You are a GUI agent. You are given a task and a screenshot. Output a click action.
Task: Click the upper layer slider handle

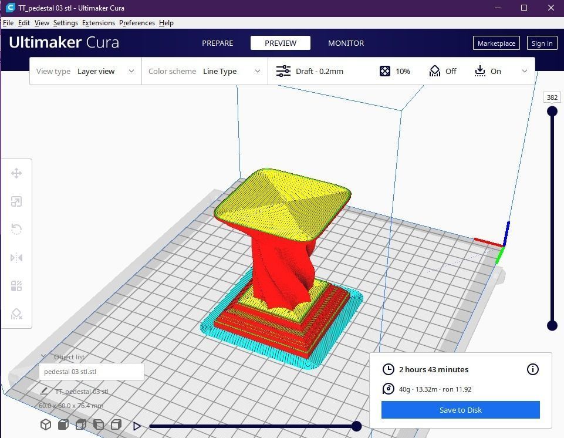click(552, 112)
